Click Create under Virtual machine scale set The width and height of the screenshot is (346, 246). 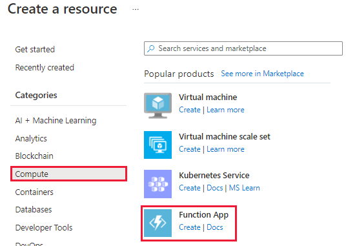190,149
